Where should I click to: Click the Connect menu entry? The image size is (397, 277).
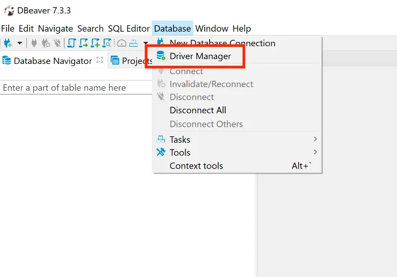point(237,71)
